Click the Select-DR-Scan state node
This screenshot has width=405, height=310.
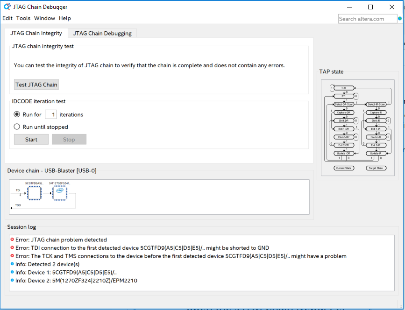click(344, 104)
